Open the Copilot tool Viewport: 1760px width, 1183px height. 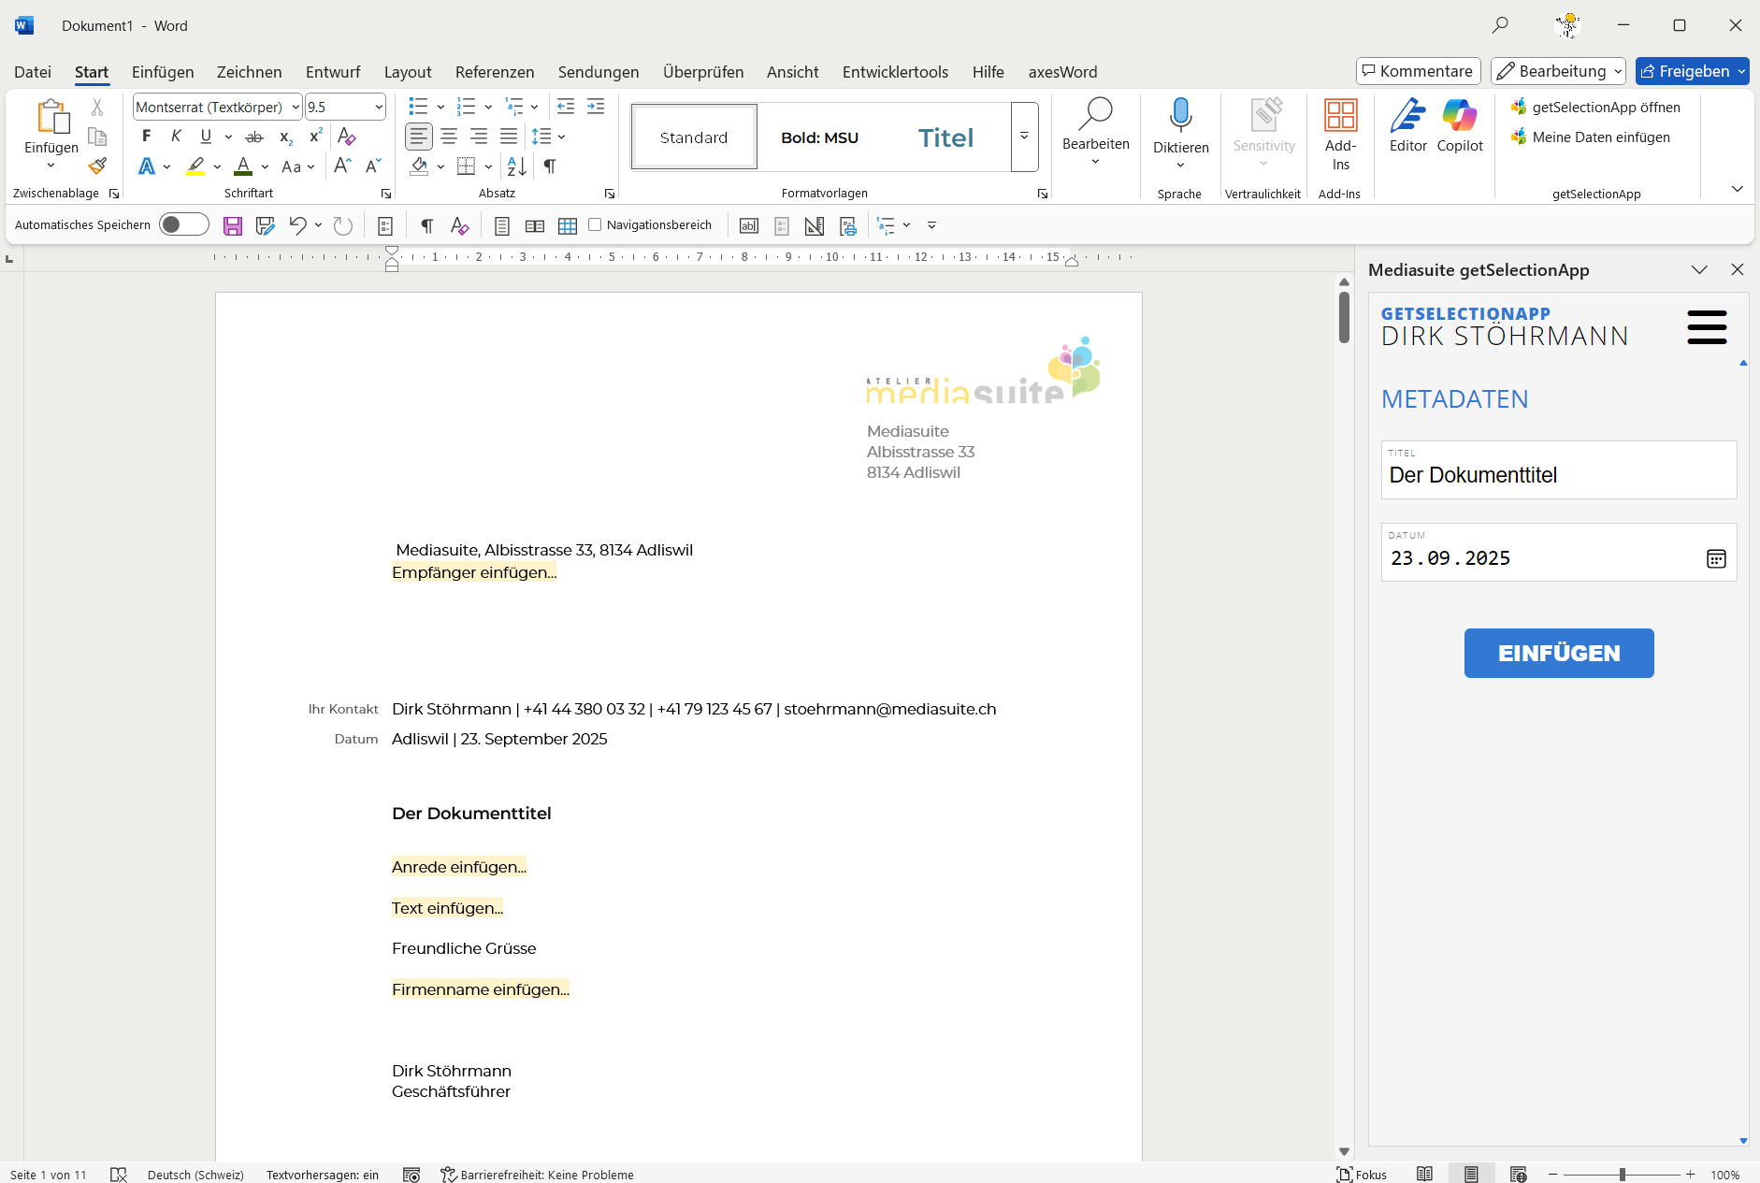(1459, 125)
